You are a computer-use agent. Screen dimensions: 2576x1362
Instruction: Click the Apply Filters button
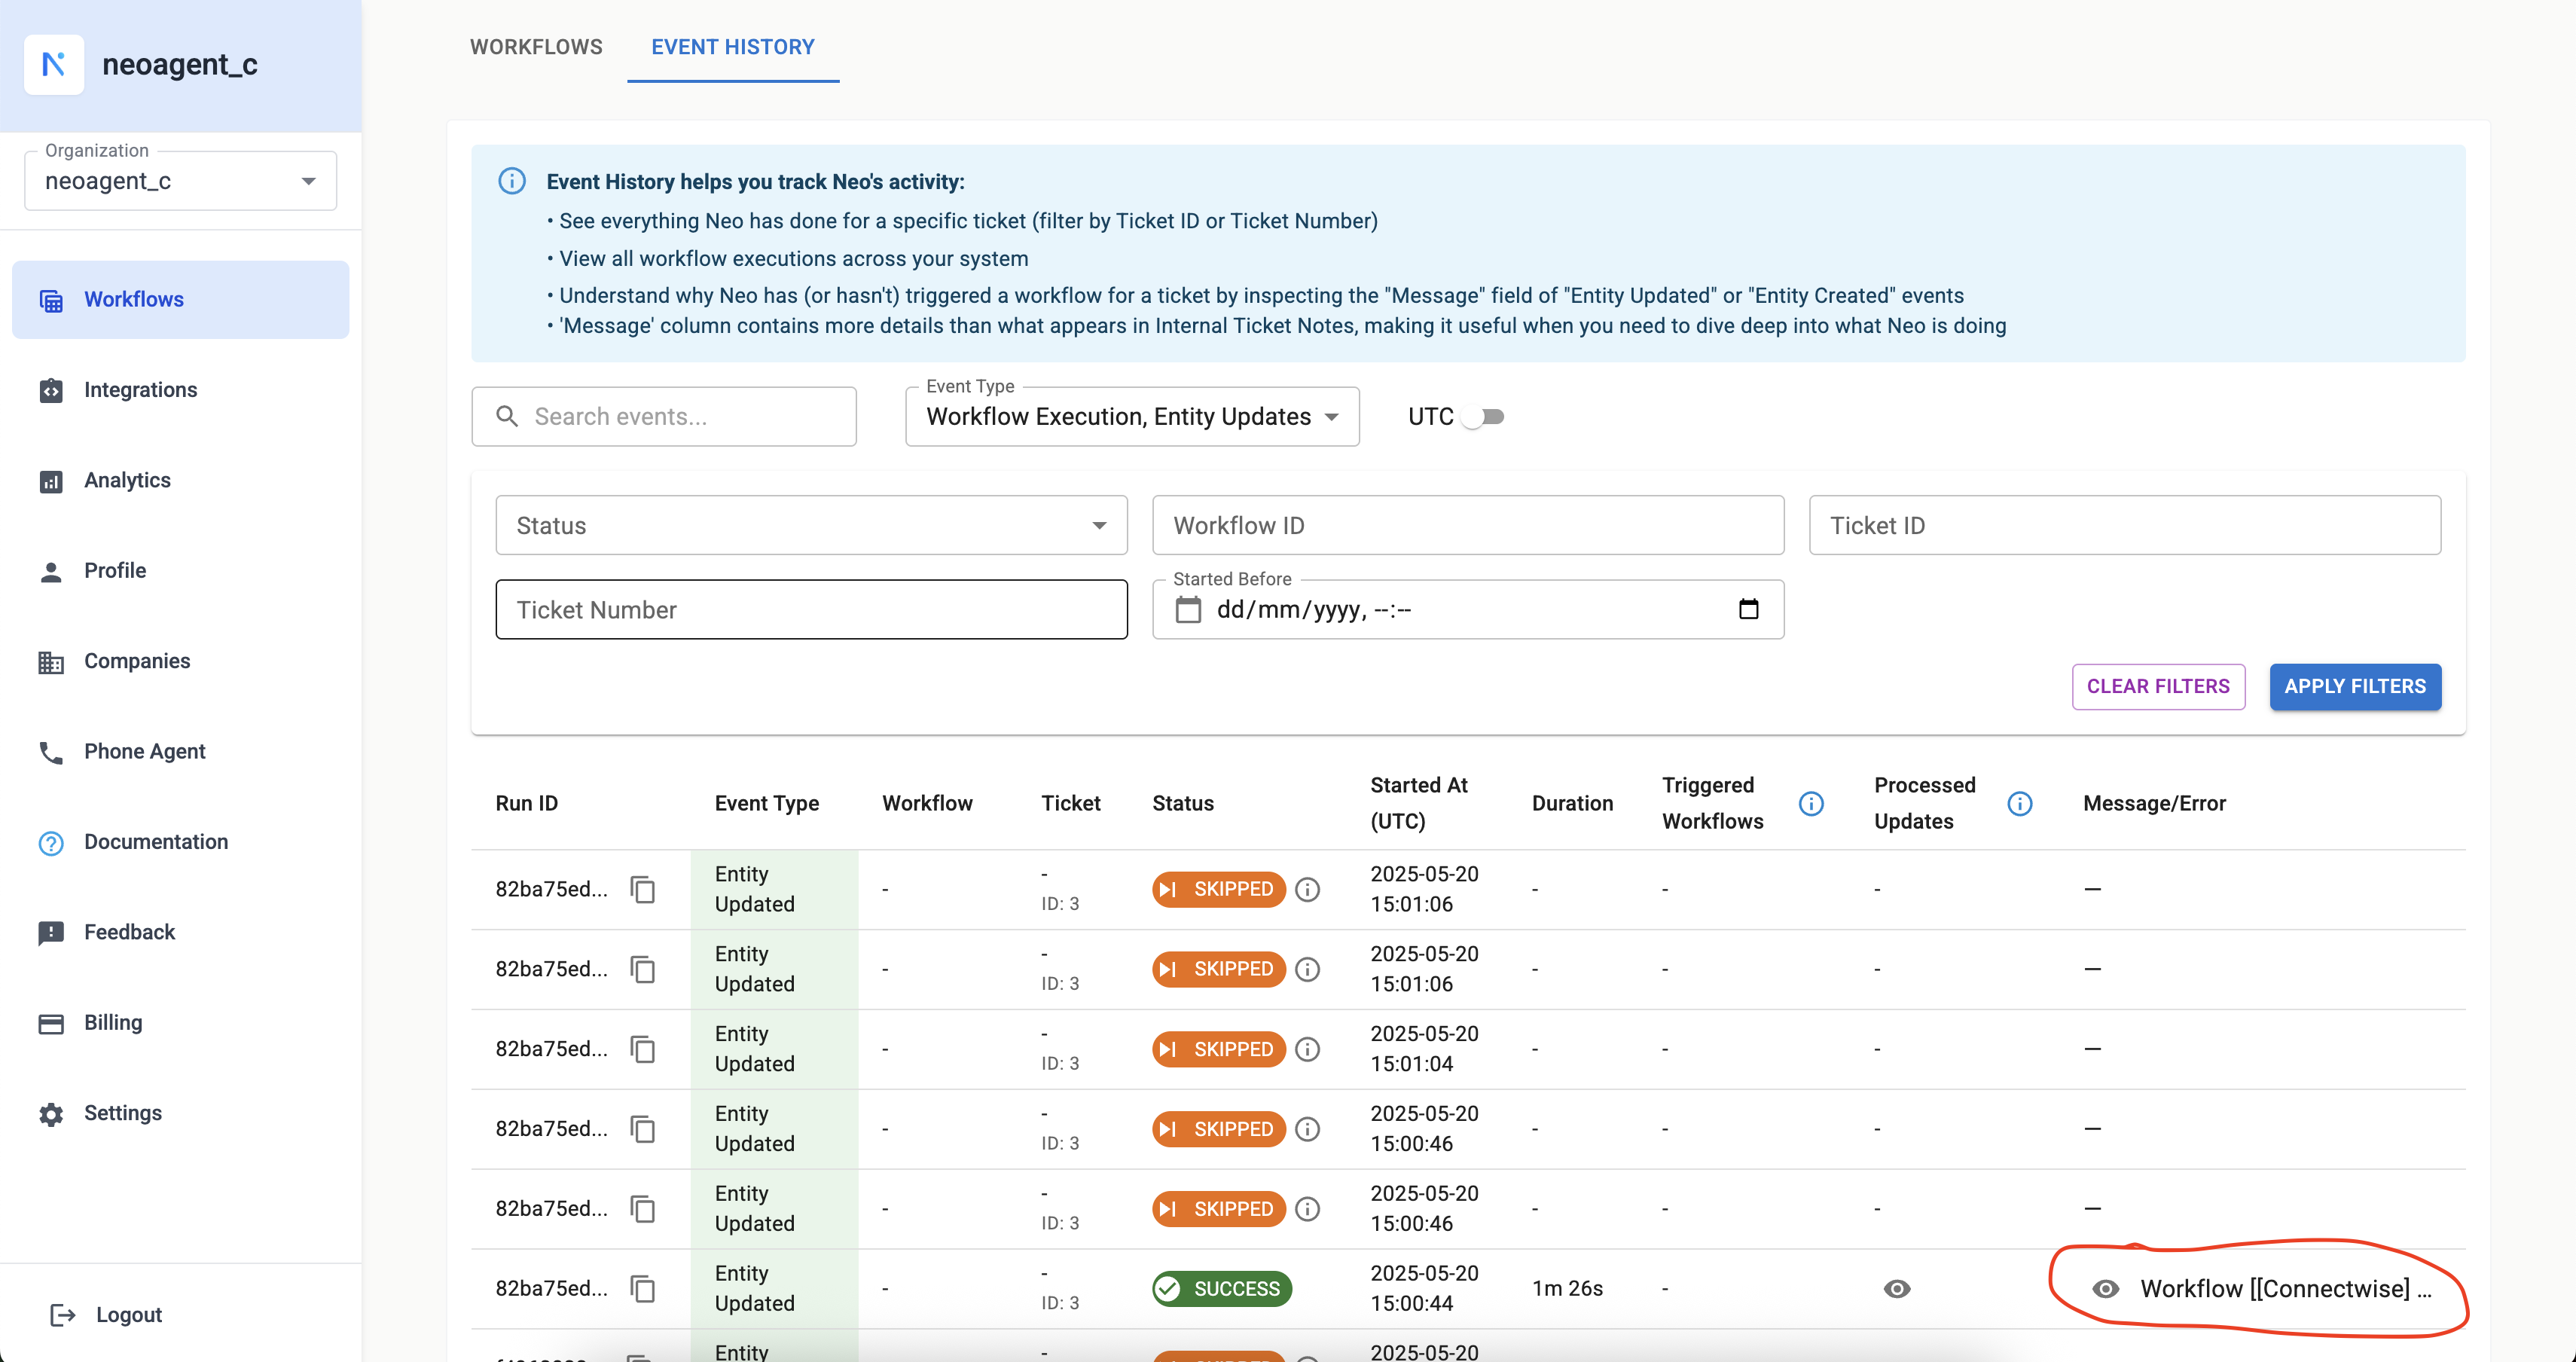click(x=2354, y=686)
